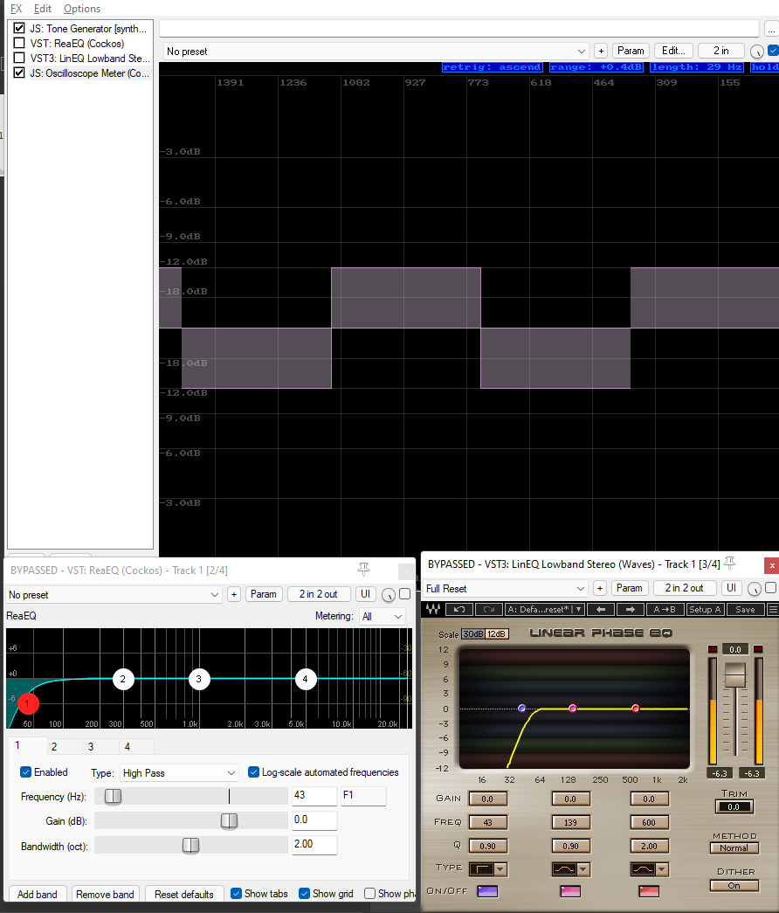The width and height of the screenshot is (779, 913).
Task: Select ReaEQ band 4 node
Action: pyautogui.click(x=305, y=679)
